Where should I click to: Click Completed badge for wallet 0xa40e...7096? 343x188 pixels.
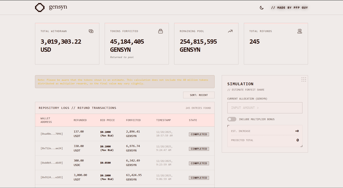pyautogui.click(x=199, y=134)
